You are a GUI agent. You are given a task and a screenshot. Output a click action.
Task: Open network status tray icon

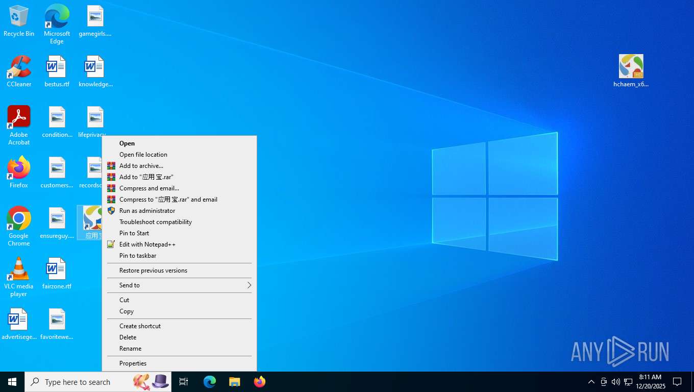(x=628, y=382)
